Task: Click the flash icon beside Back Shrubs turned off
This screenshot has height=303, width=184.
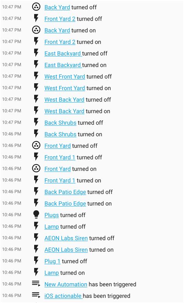Action: 36,122
